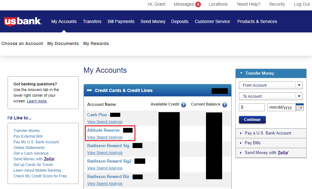The width and height of the screenshot is (312, 189).
Task: View Spend Analysis for Cash Plus
Action: pyautogui.click(x=105, y=122)
